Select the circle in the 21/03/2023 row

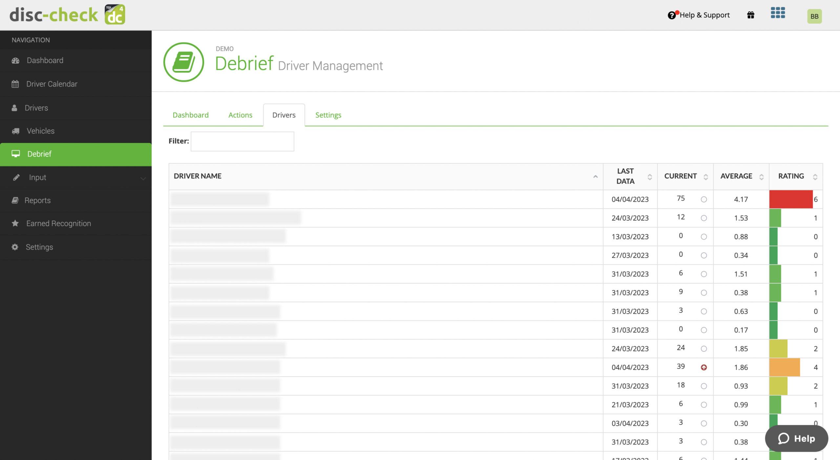tap(704, 405)
